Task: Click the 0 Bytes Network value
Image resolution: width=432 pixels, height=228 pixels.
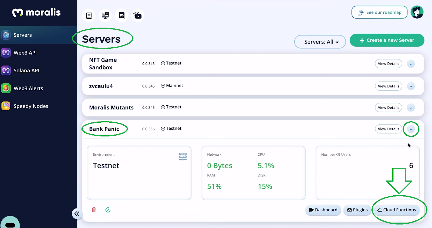Action: coord(220,166)
